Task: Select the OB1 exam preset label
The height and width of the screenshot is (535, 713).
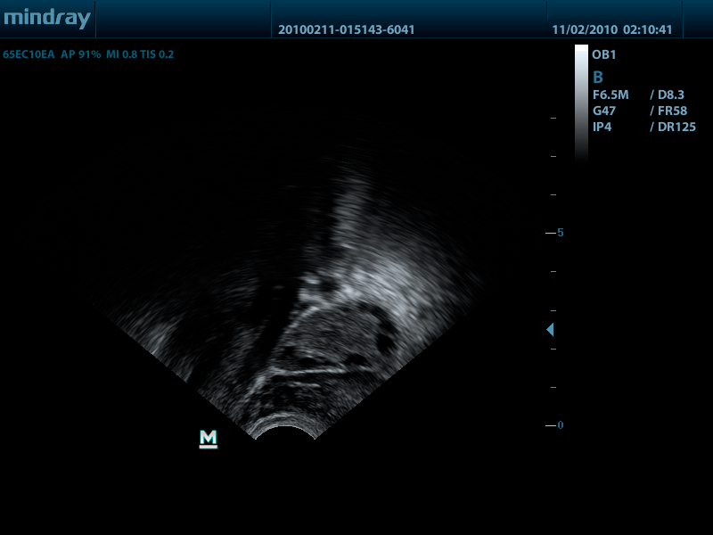Action: click(x=604, y=55)
